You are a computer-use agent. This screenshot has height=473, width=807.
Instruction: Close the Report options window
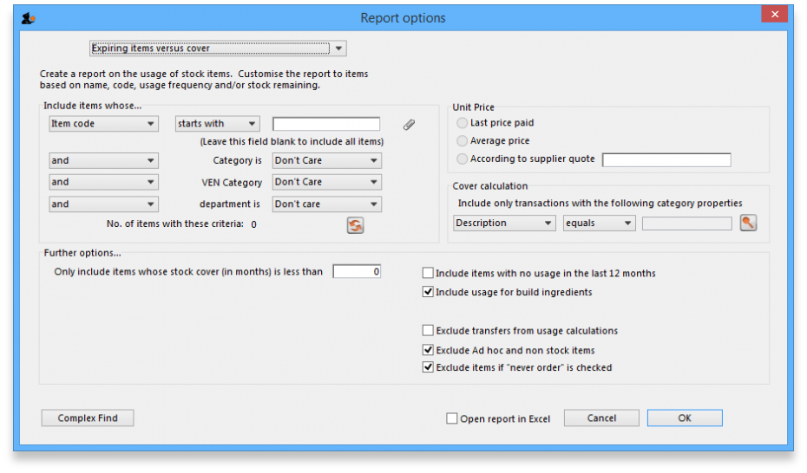[x=774, y=15]
